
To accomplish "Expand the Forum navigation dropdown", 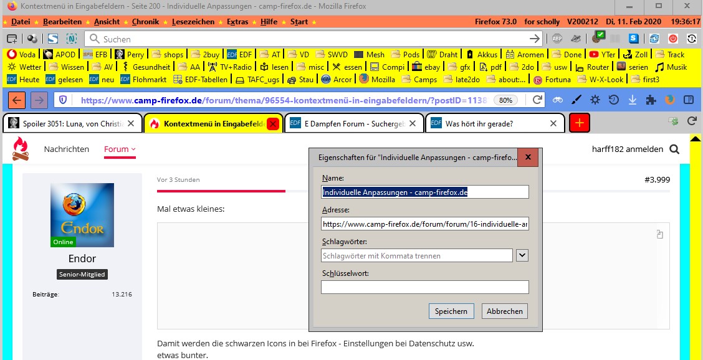I will (120, 149).
